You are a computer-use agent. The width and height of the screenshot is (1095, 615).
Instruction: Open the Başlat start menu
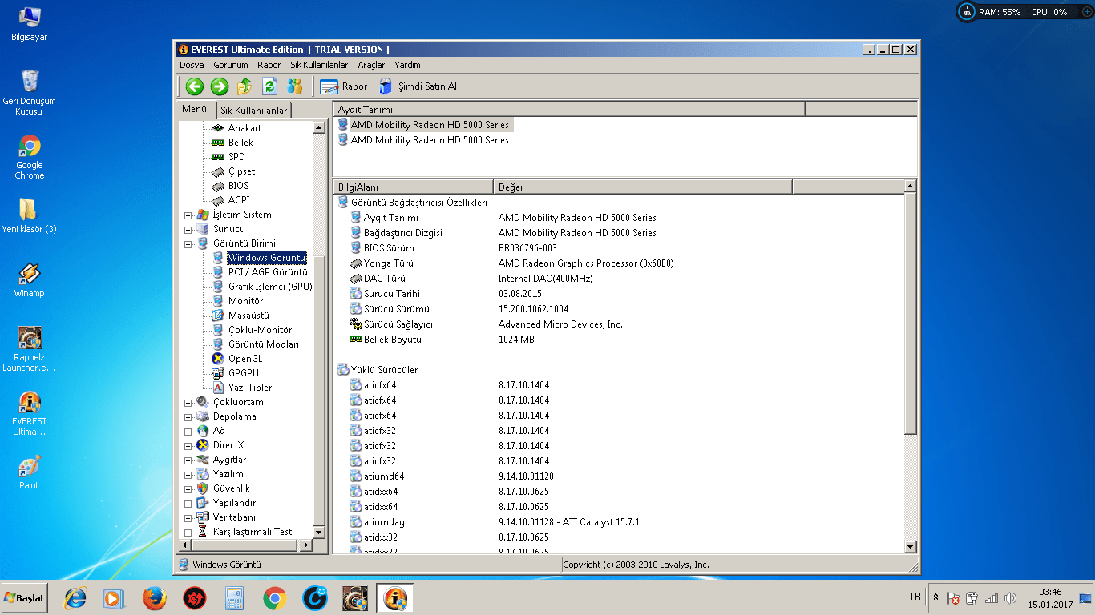coord(25,598)
